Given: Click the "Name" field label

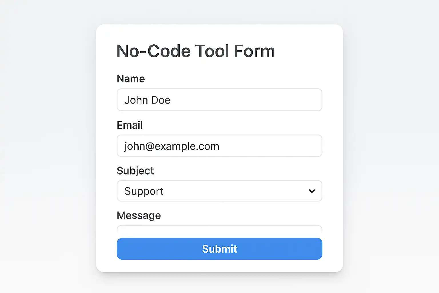Looking at the screenshot, I should [x=131, y=79].
